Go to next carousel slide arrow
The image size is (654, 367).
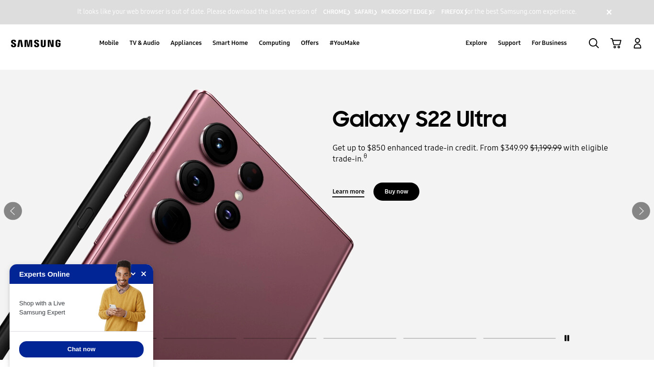tap(641, 211)
